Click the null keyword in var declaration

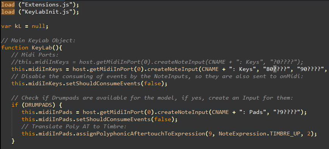[x=39, y=26]
